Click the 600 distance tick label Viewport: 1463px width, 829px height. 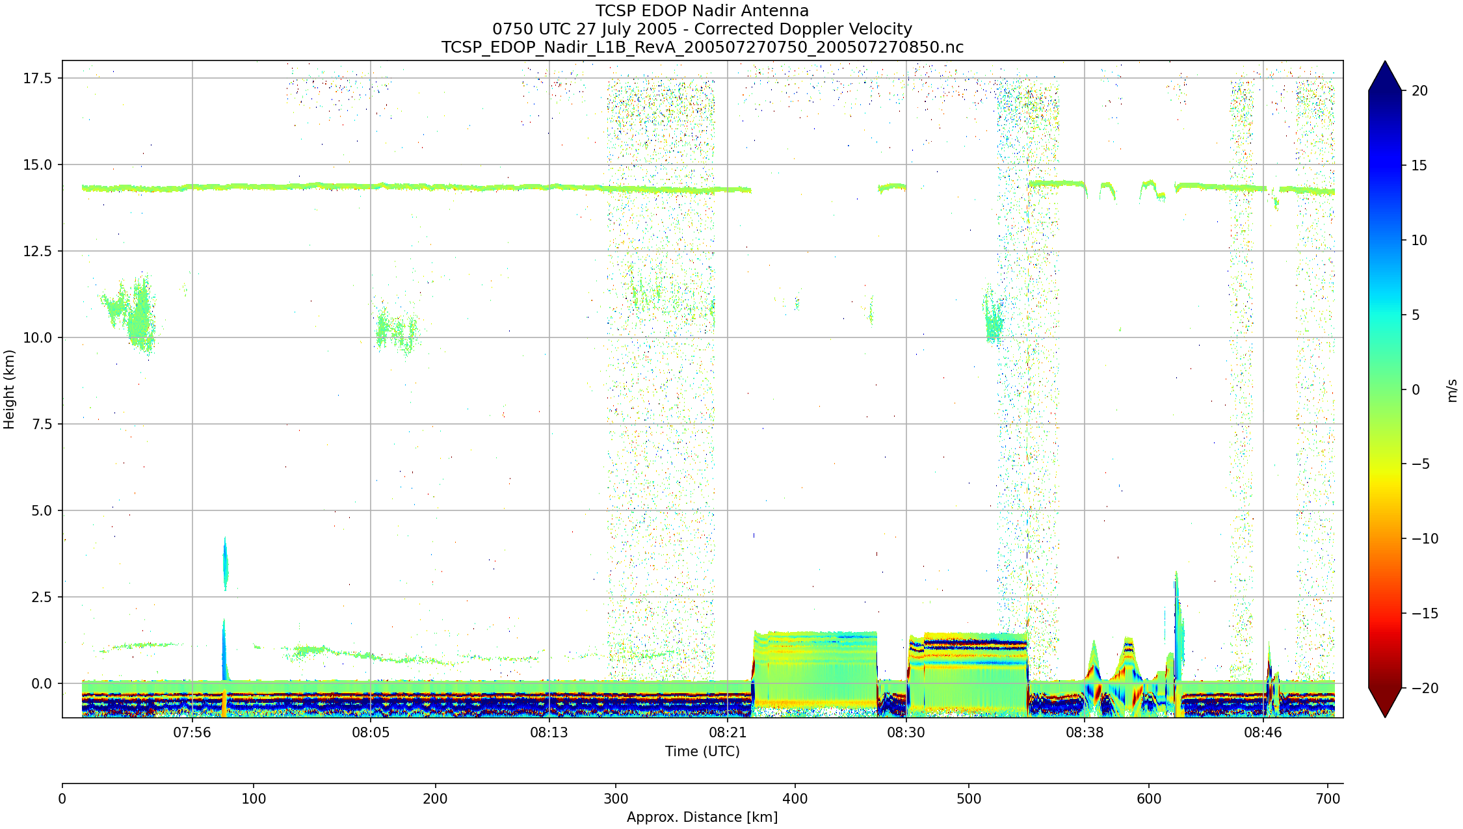tap(1149, 798)
